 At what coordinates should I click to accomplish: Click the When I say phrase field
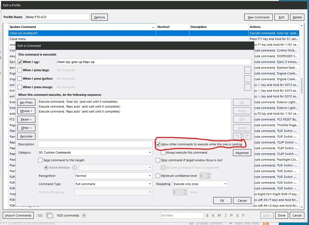coord(153,62)
